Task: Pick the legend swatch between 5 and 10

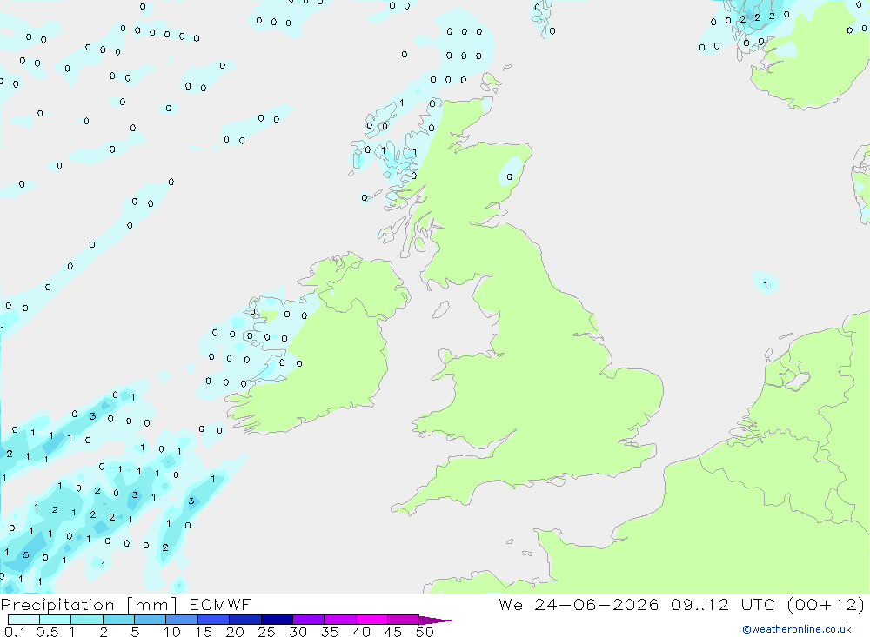Action: [151, 620]
